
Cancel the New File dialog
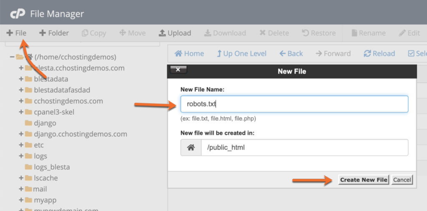click(x=402, y=180)
